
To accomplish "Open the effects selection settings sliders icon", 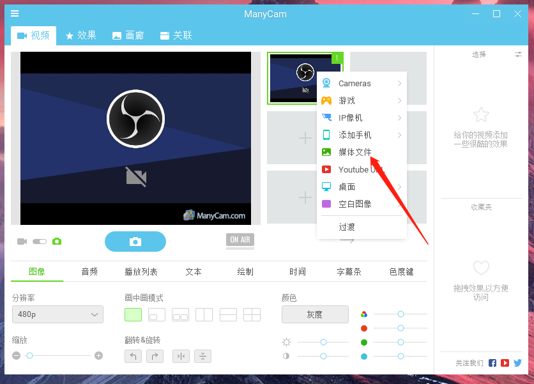I will coord(518,54).
